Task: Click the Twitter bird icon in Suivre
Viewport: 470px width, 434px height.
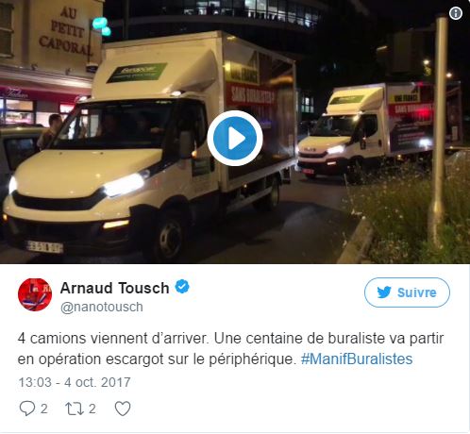Action: click(384, 292)
